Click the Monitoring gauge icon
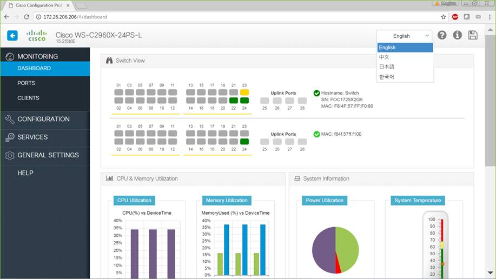The height and width of the screenshot is (279, 496). tap(10, 57)
